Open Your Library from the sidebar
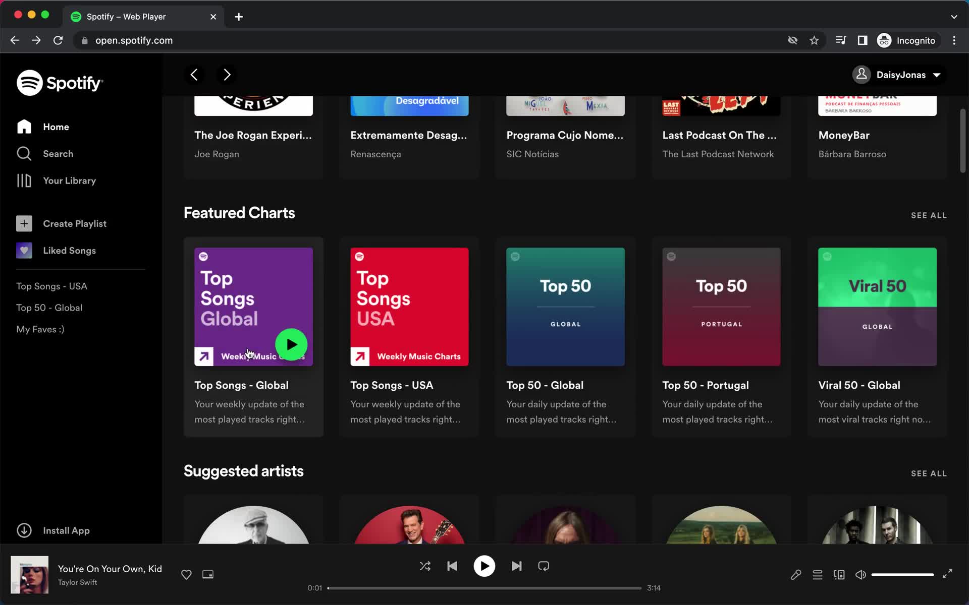This screenshot has width=969, height=605. point(56,180)
